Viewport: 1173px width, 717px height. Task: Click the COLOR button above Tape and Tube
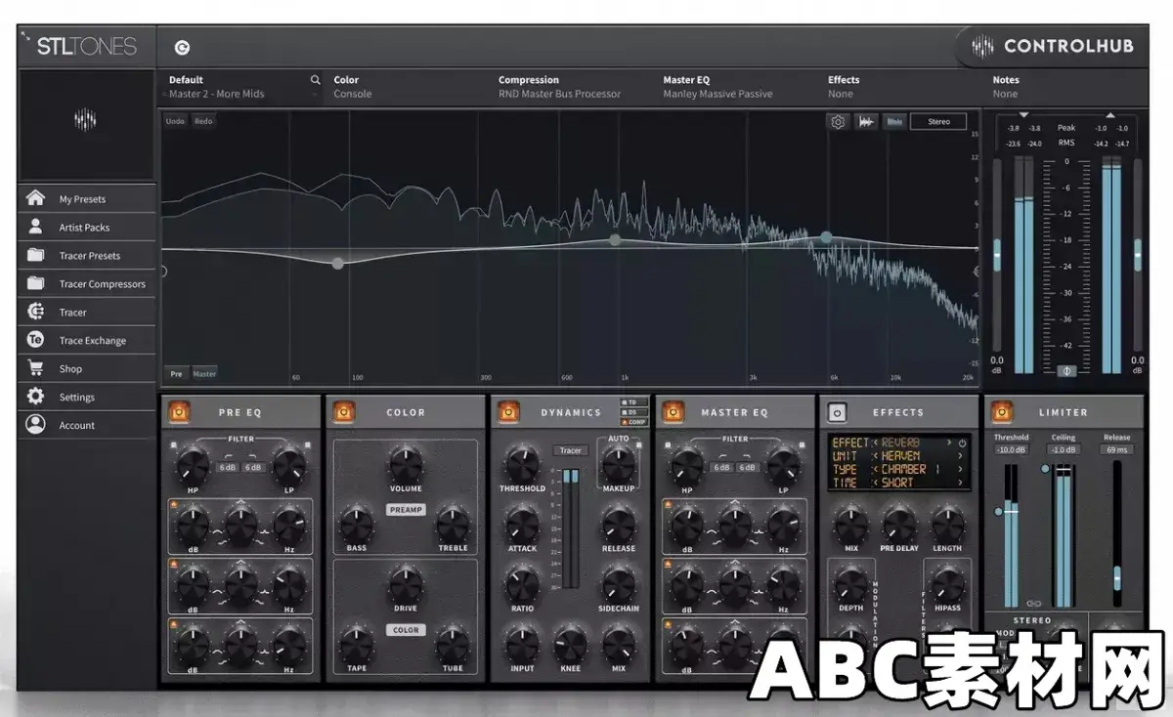406,630
